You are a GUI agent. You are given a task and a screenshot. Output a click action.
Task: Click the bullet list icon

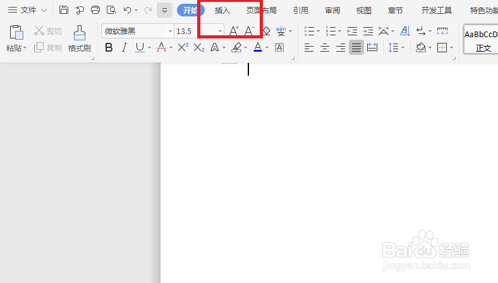coord(309,31)
